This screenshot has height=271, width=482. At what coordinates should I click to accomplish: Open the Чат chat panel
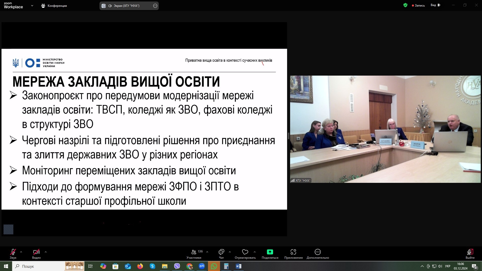(221, 253)
